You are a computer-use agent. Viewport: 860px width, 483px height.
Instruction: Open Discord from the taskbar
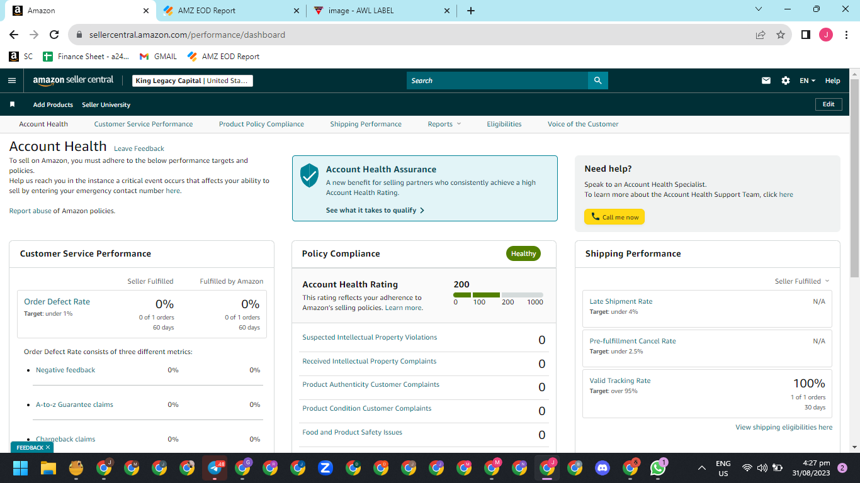(603, 468)
